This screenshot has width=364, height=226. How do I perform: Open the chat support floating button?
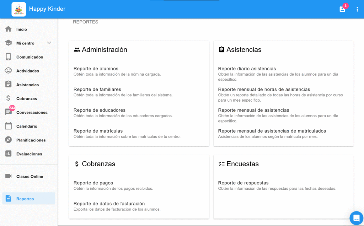coord(356,218)
